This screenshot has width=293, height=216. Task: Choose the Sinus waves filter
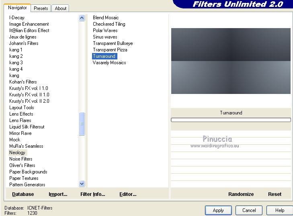pyautogui.click(x=105, y=37)
